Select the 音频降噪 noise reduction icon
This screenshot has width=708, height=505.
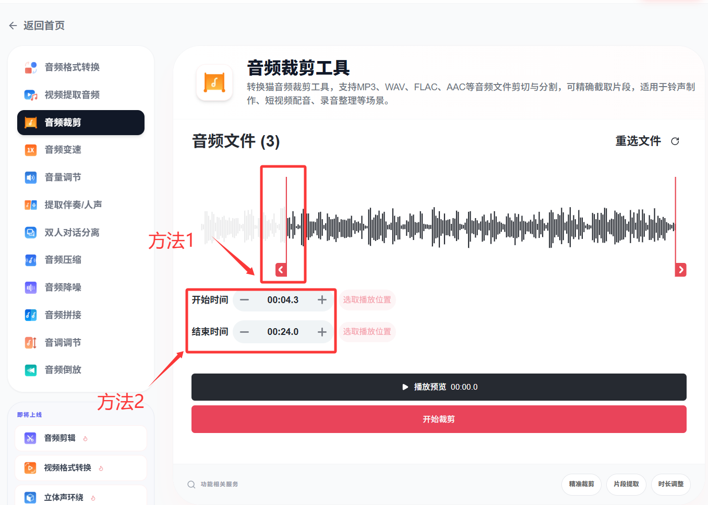coord(30,287)
